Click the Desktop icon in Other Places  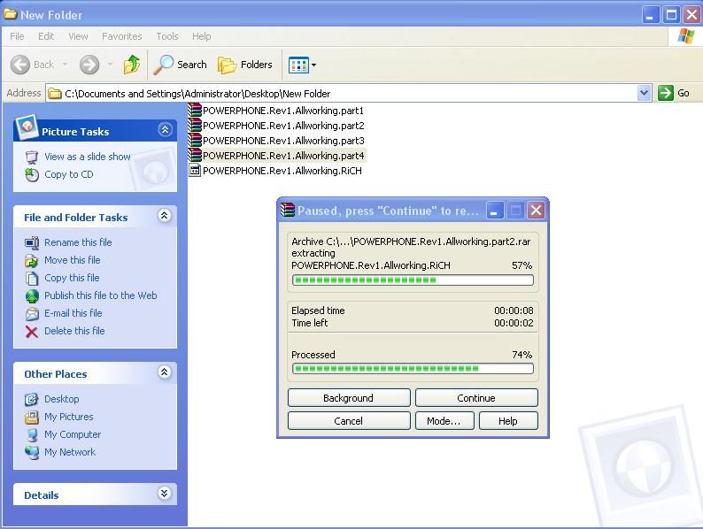coord(32,399)
